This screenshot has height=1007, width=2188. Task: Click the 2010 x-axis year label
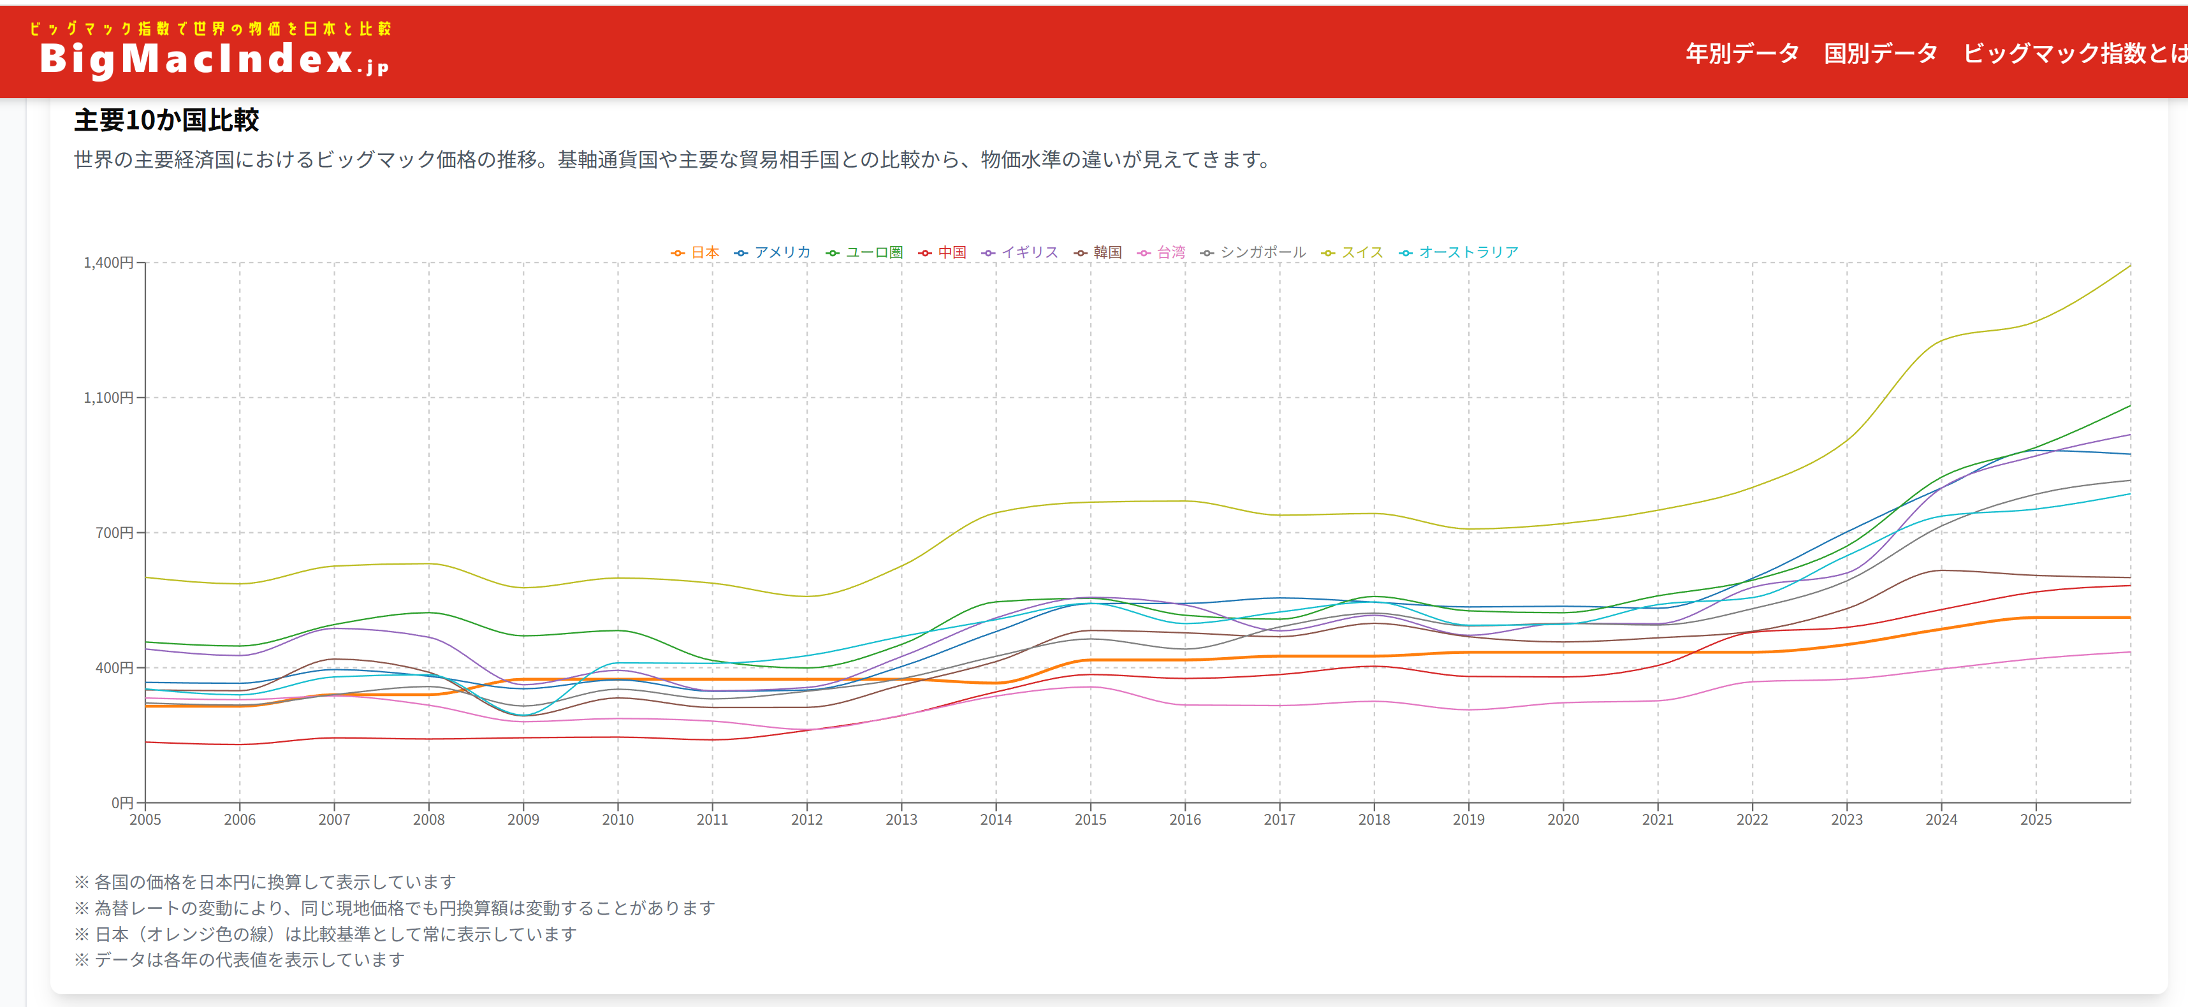618,820
